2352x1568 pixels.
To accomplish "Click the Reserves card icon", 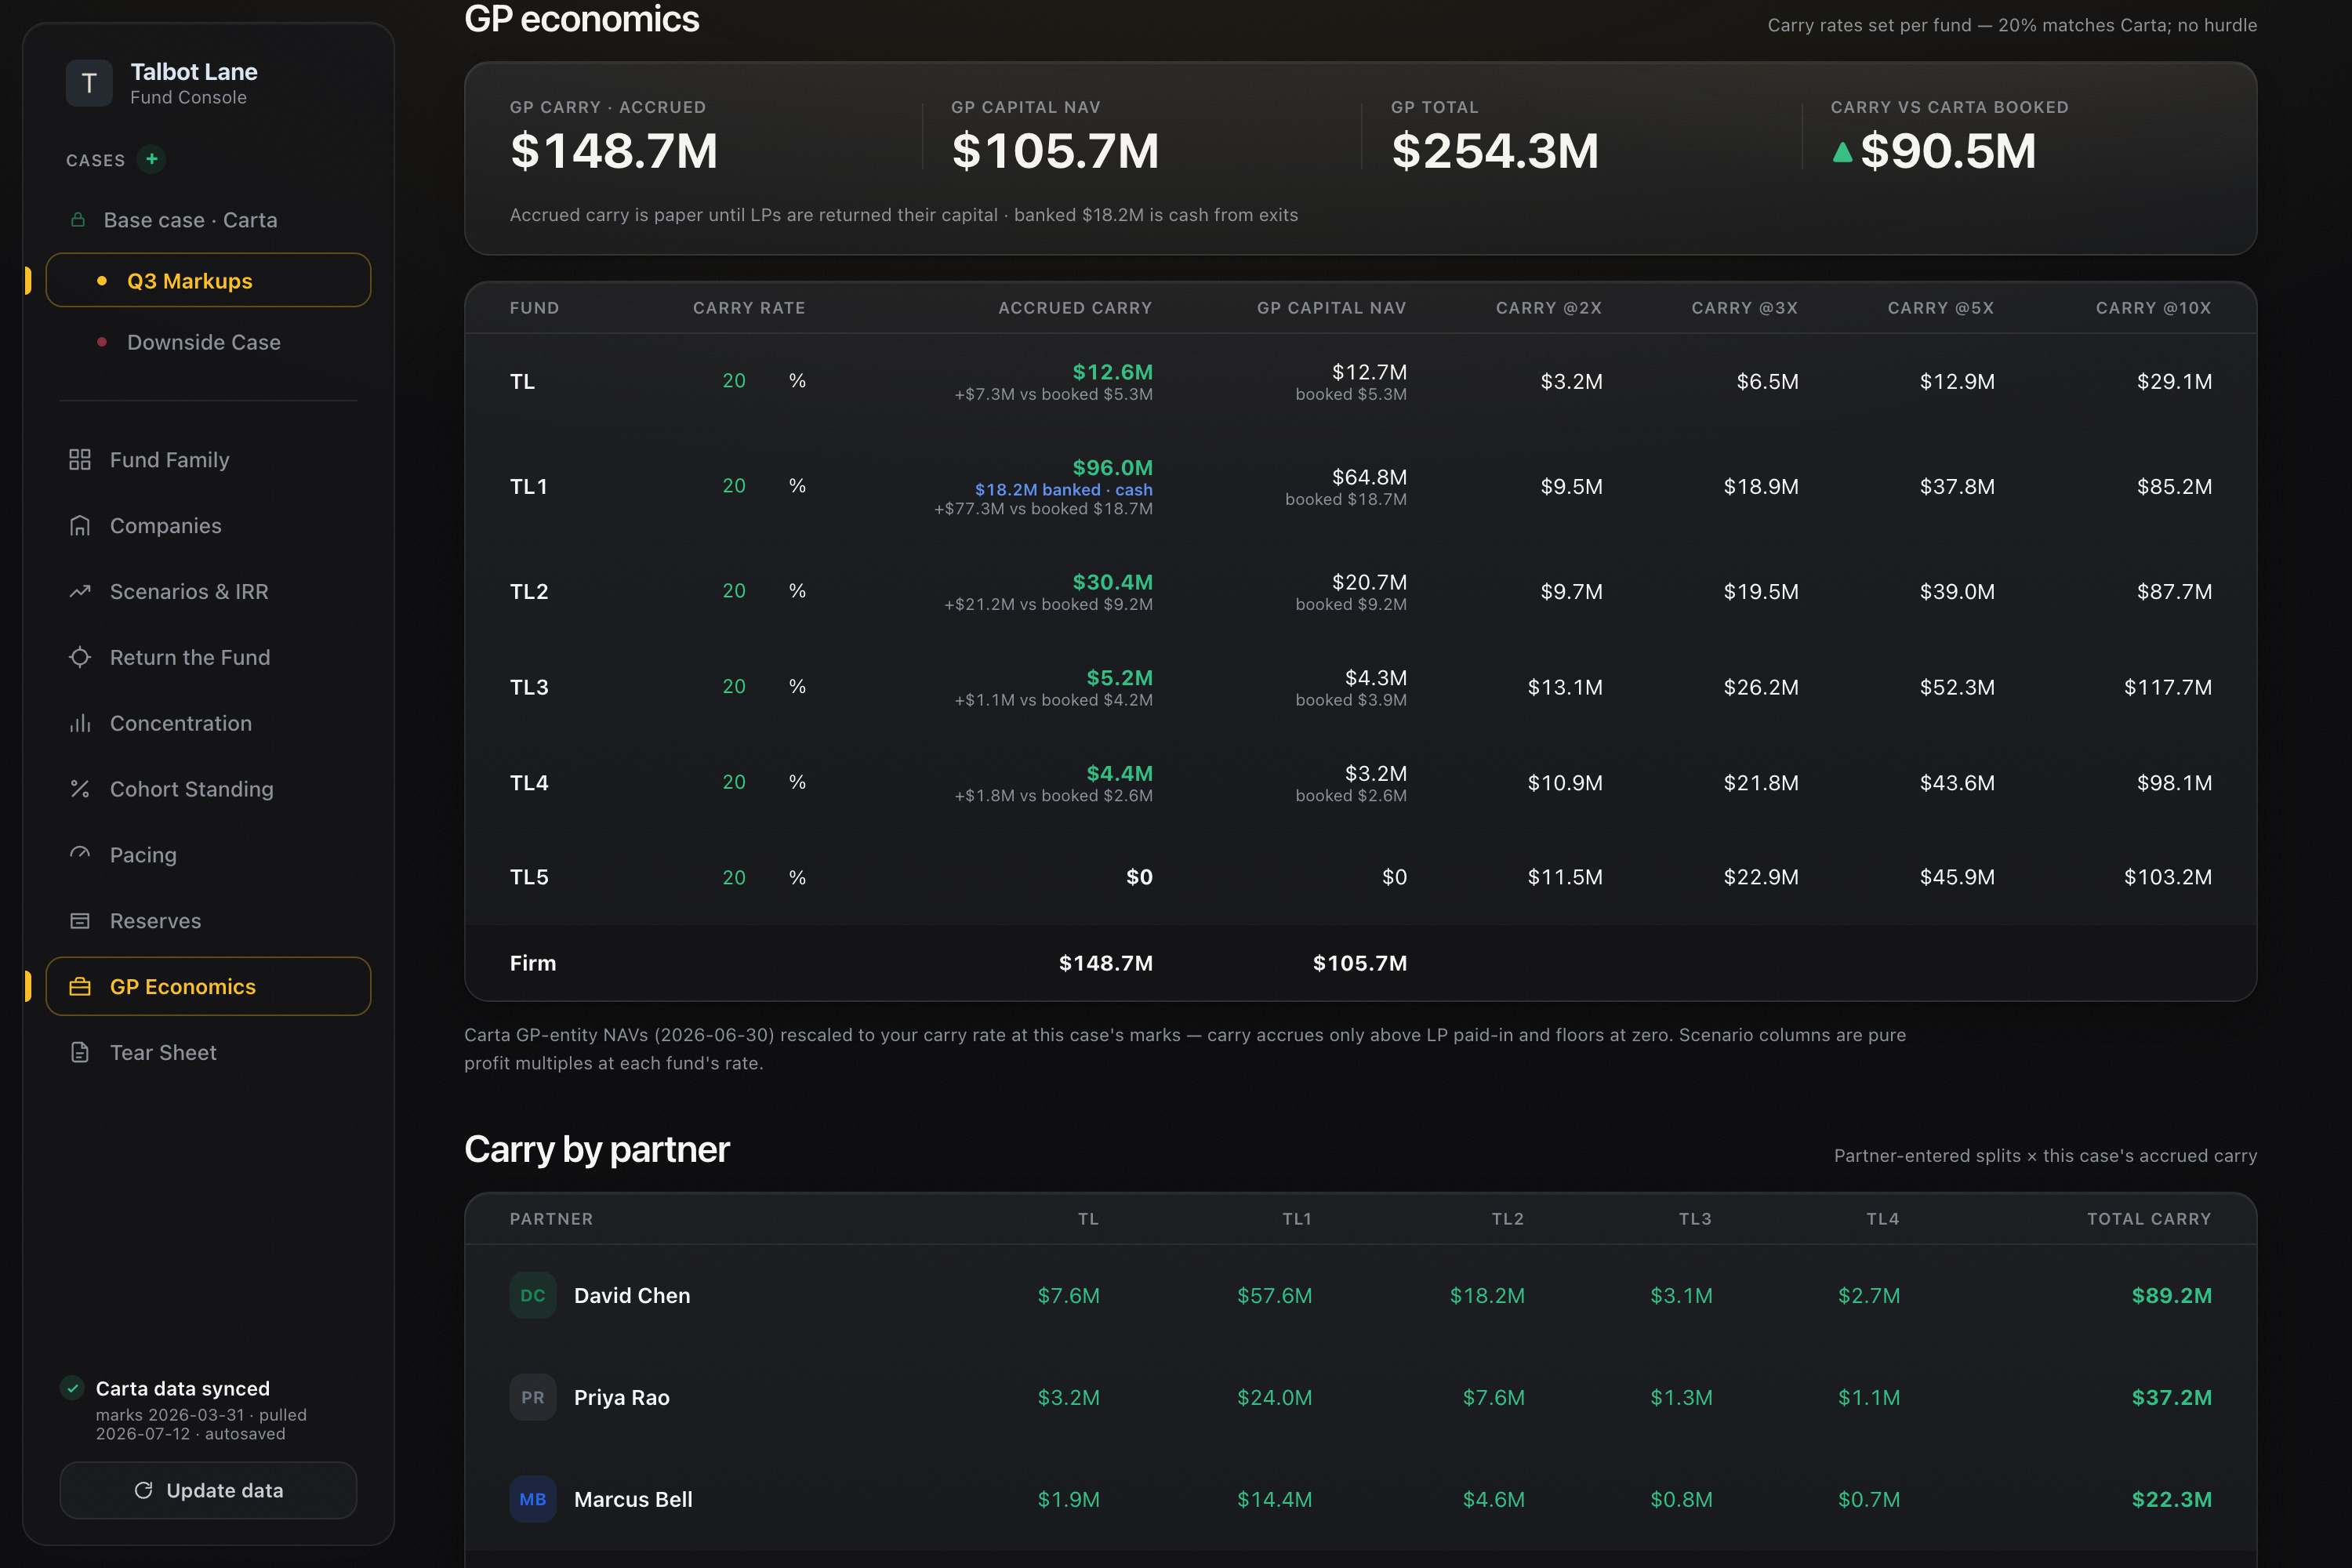I will click(80, 920).
